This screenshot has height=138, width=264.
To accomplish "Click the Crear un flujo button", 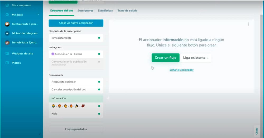I will click(165, 58).
